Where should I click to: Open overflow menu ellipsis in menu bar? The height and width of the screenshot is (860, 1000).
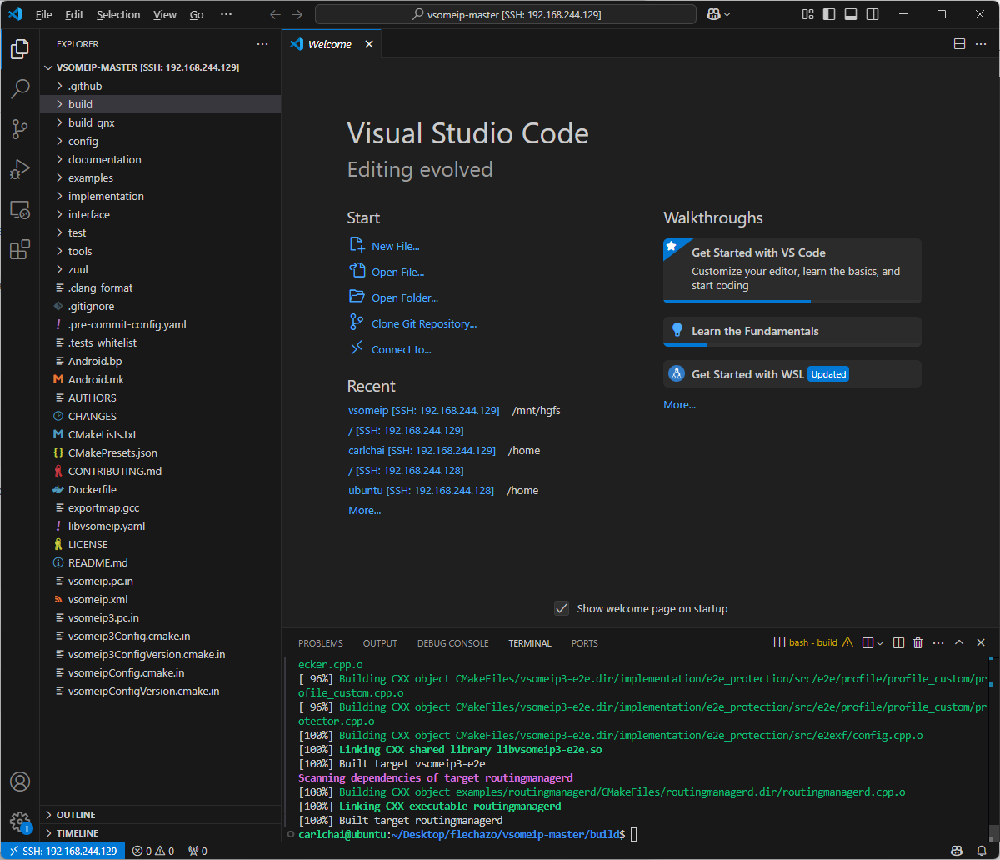click(x=227, y=14)
